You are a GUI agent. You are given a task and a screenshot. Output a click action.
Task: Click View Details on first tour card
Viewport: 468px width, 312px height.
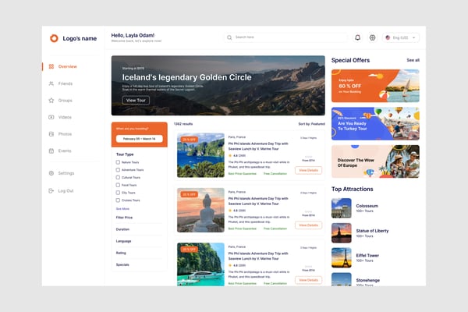[308, 170]
